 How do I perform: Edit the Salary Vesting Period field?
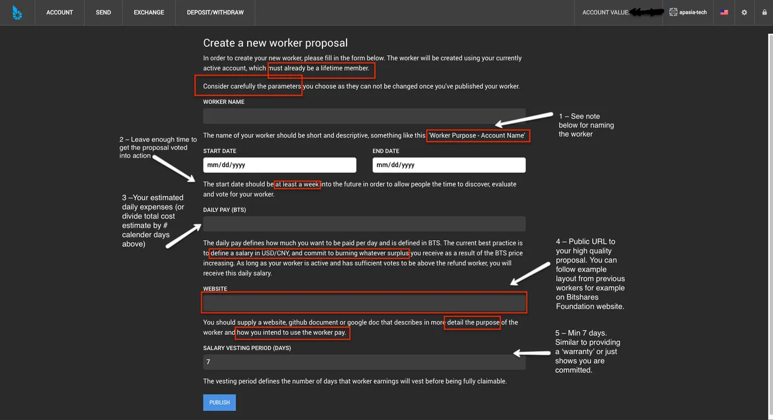coord(364,362)
